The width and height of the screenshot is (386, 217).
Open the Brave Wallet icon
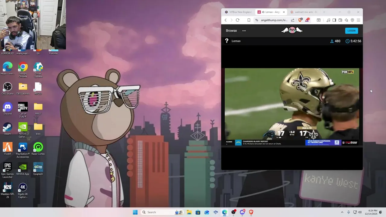340,20
